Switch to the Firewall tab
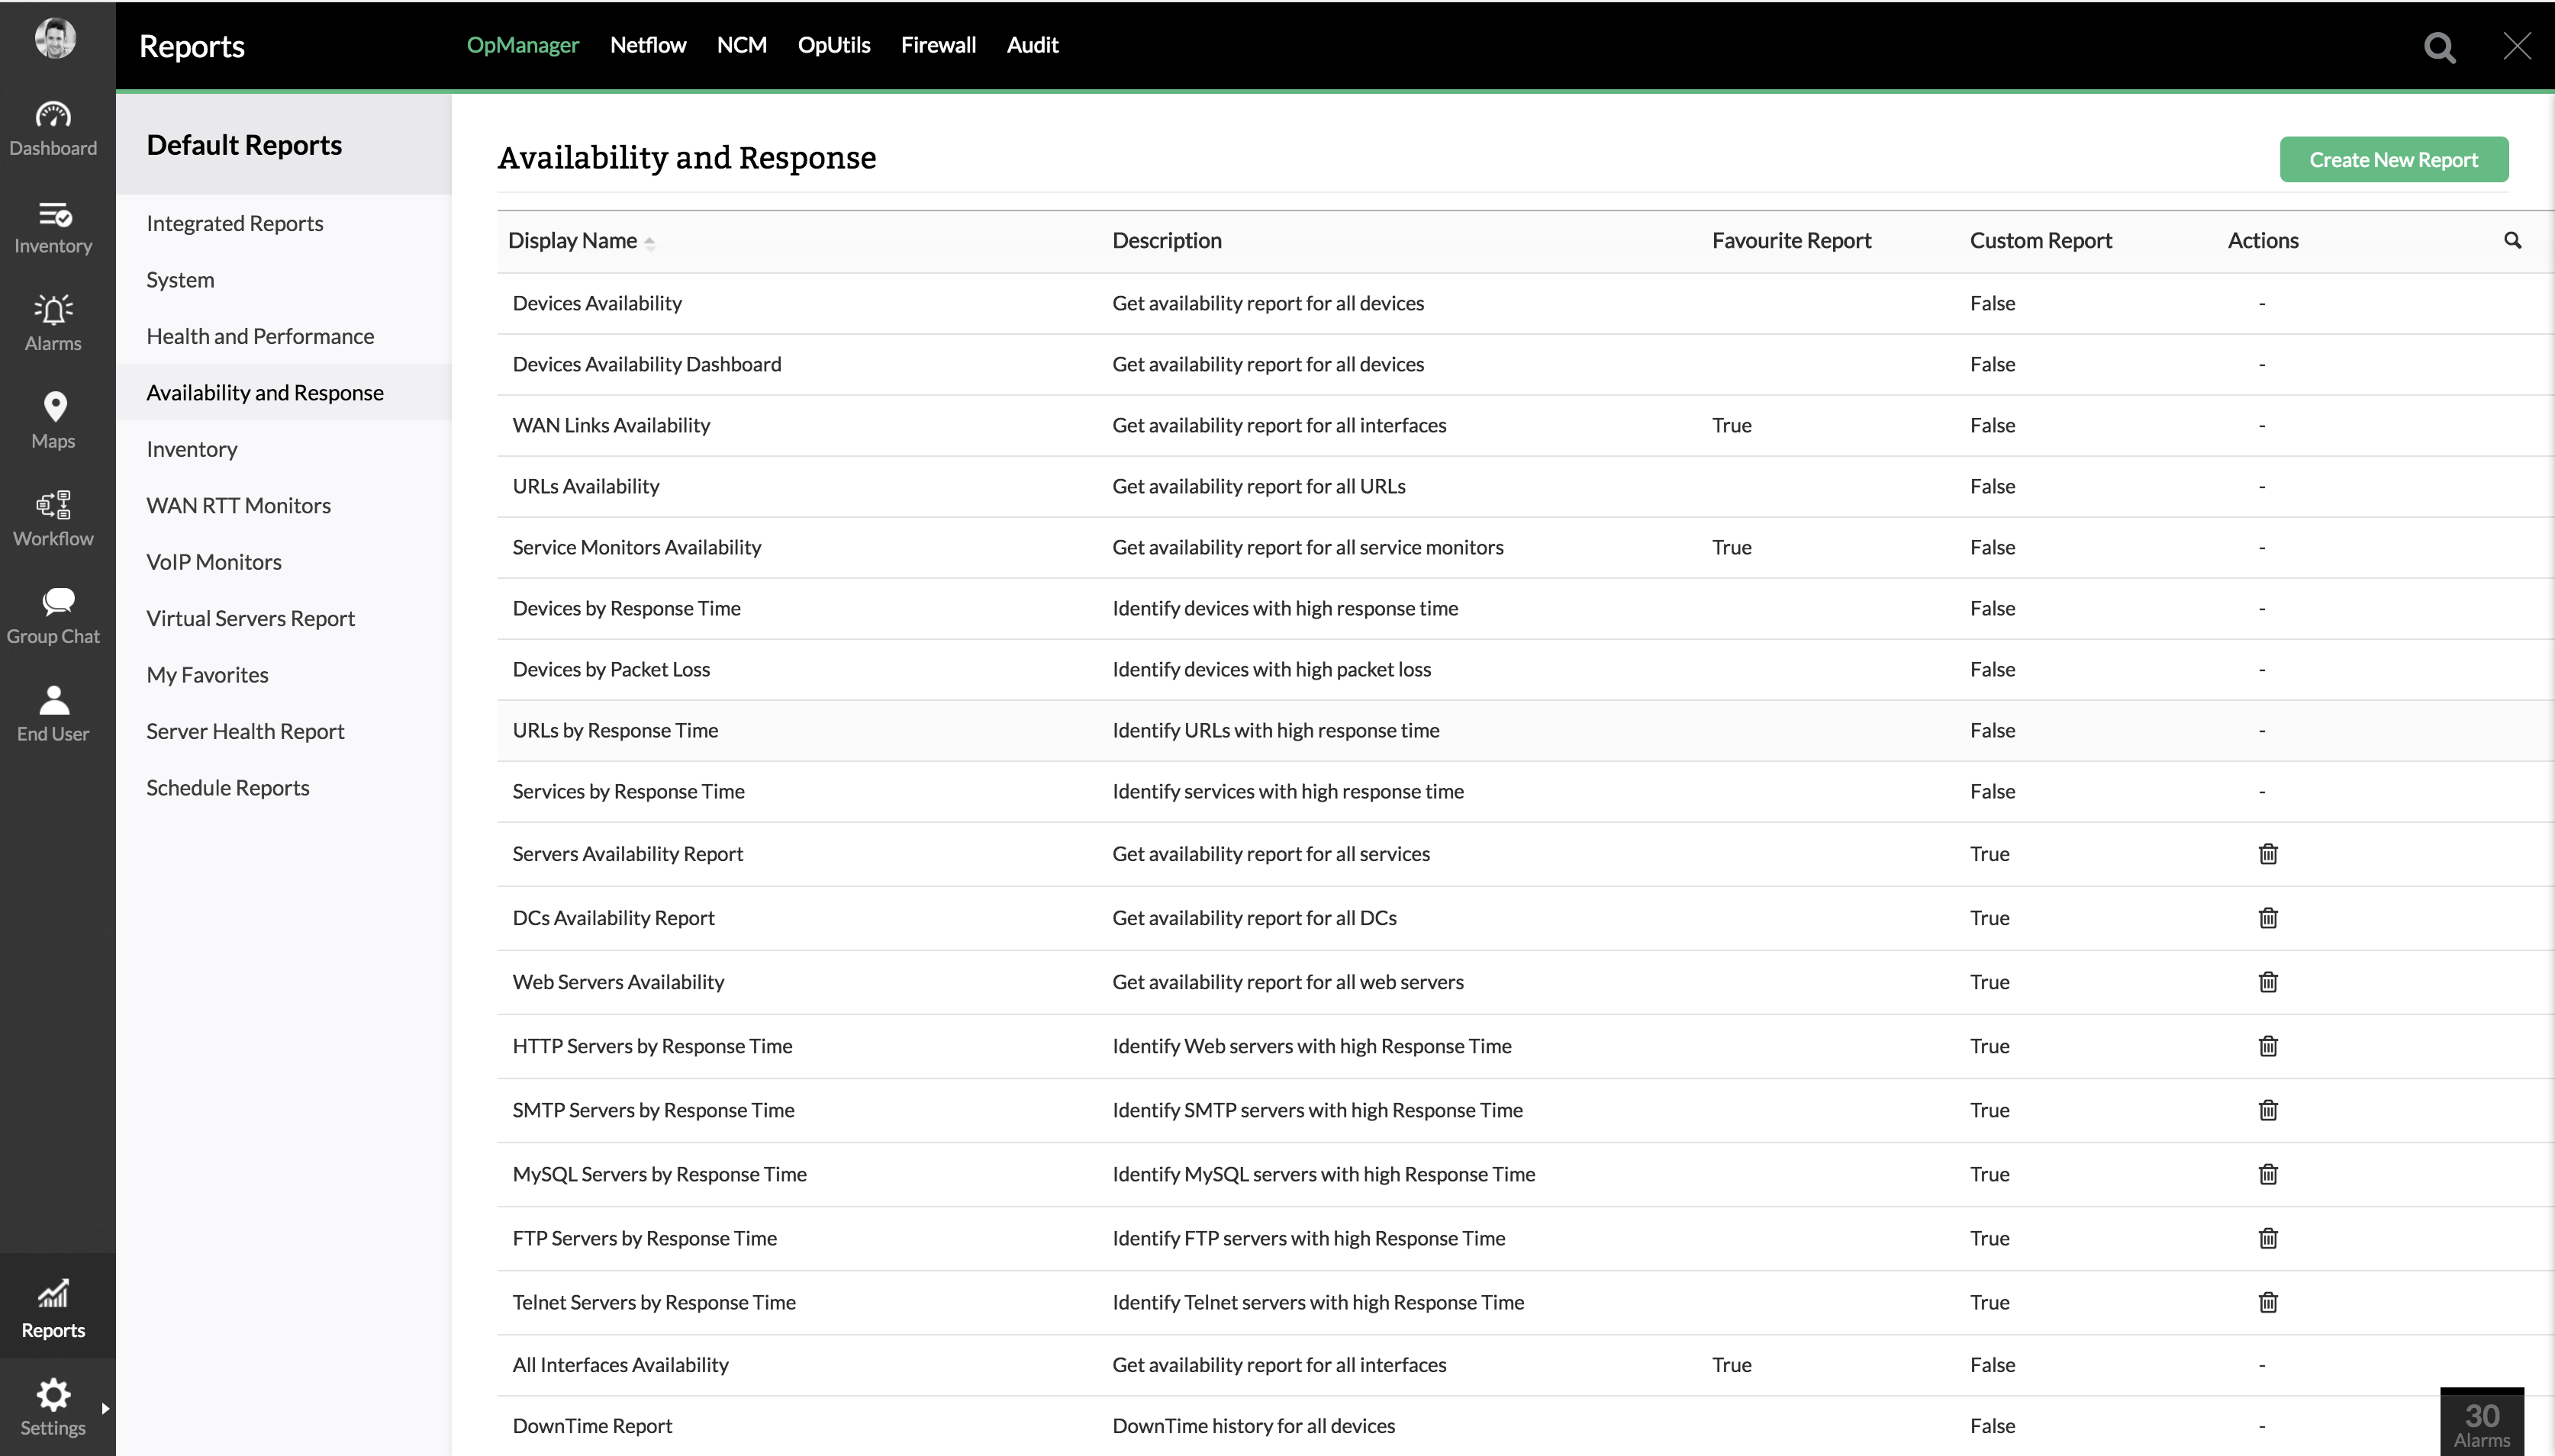 (937, 45)
